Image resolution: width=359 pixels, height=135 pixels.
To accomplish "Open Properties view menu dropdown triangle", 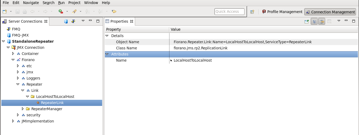I will pyautogui.click(x=339, y=21).
